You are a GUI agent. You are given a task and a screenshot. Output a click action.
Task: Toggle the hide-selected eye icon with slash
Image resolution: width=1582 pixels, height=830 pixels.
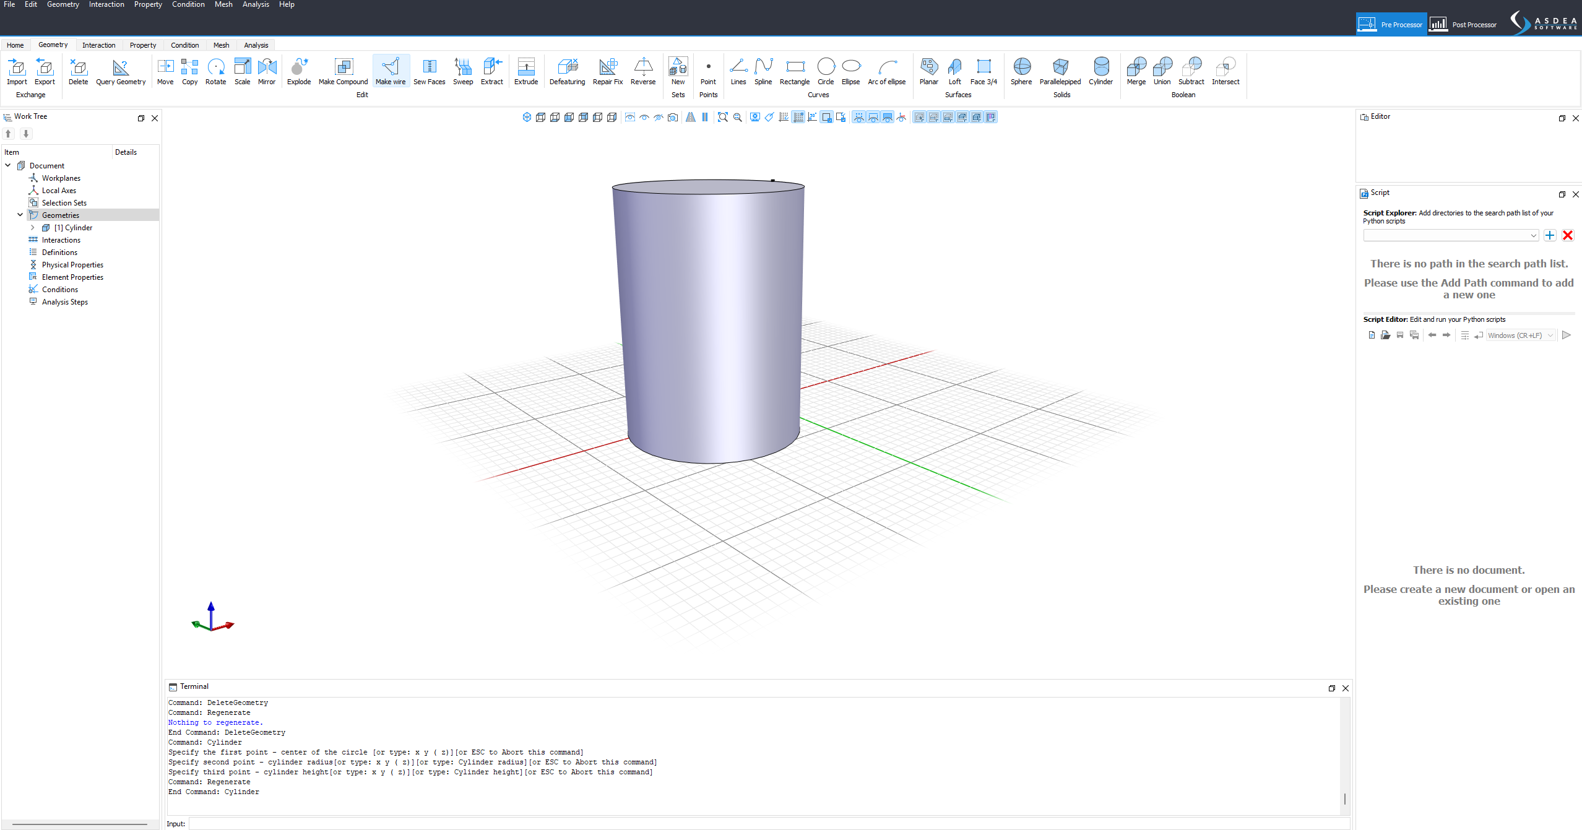[x=659, y=118]
